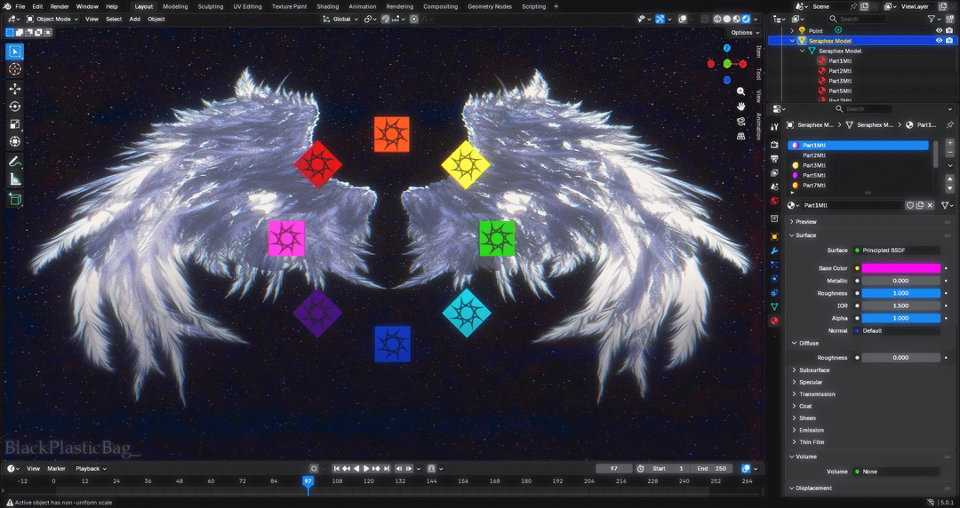
Task: Expand the Subsurface panel
Action: [x=813, y=370]
